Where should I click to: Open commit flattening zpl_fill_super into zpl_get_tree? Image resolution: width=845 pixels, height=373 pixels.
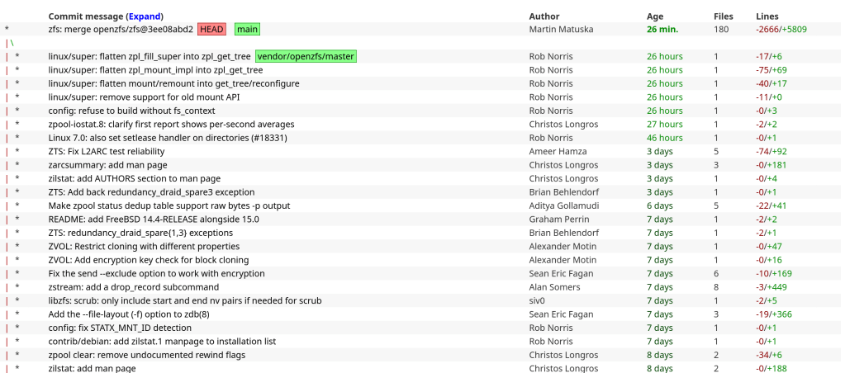(x=149, y=57)
